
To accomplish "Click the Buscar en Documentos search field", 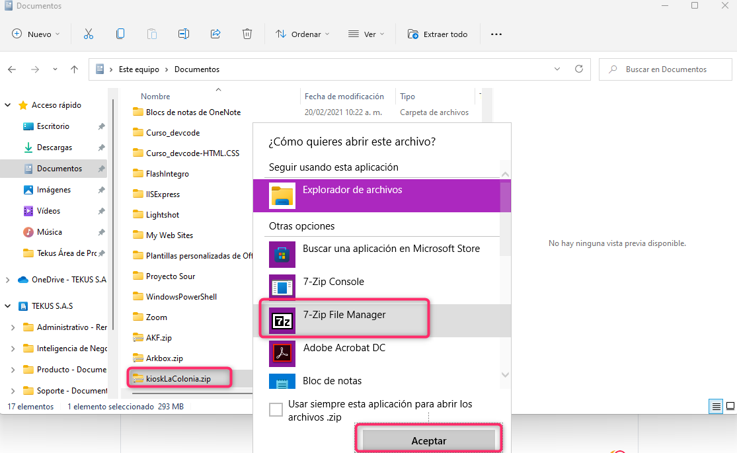I will pos(666,69).
